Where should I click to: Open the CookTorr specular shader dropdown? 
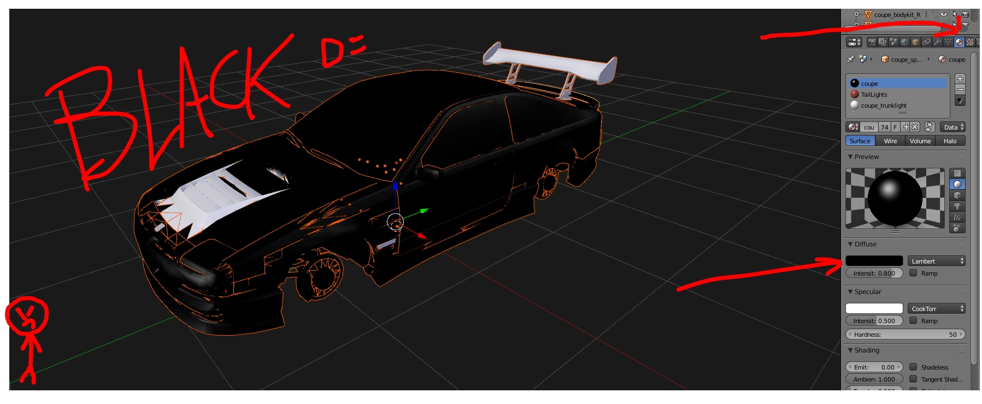click(x=937, y=308)
